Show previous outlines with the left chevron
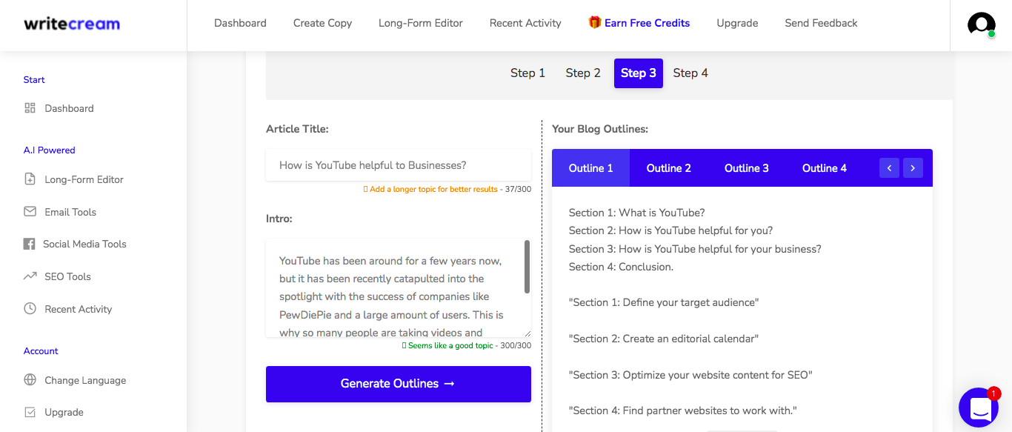The width and height of the screenshot is (1012, 432). coord(889,167)
